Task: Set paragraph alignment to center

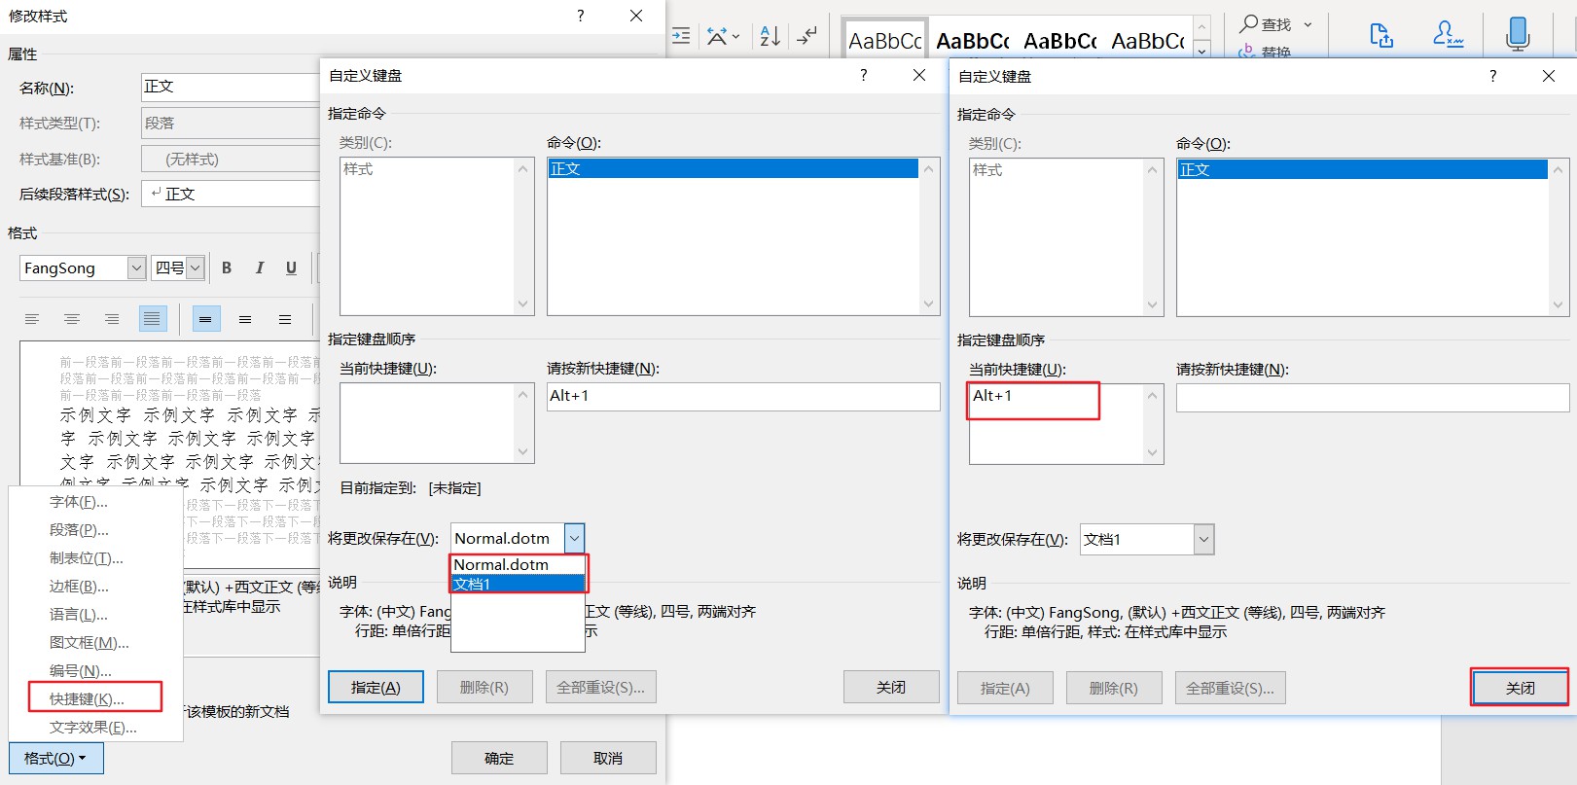Action: click(72, 318)
